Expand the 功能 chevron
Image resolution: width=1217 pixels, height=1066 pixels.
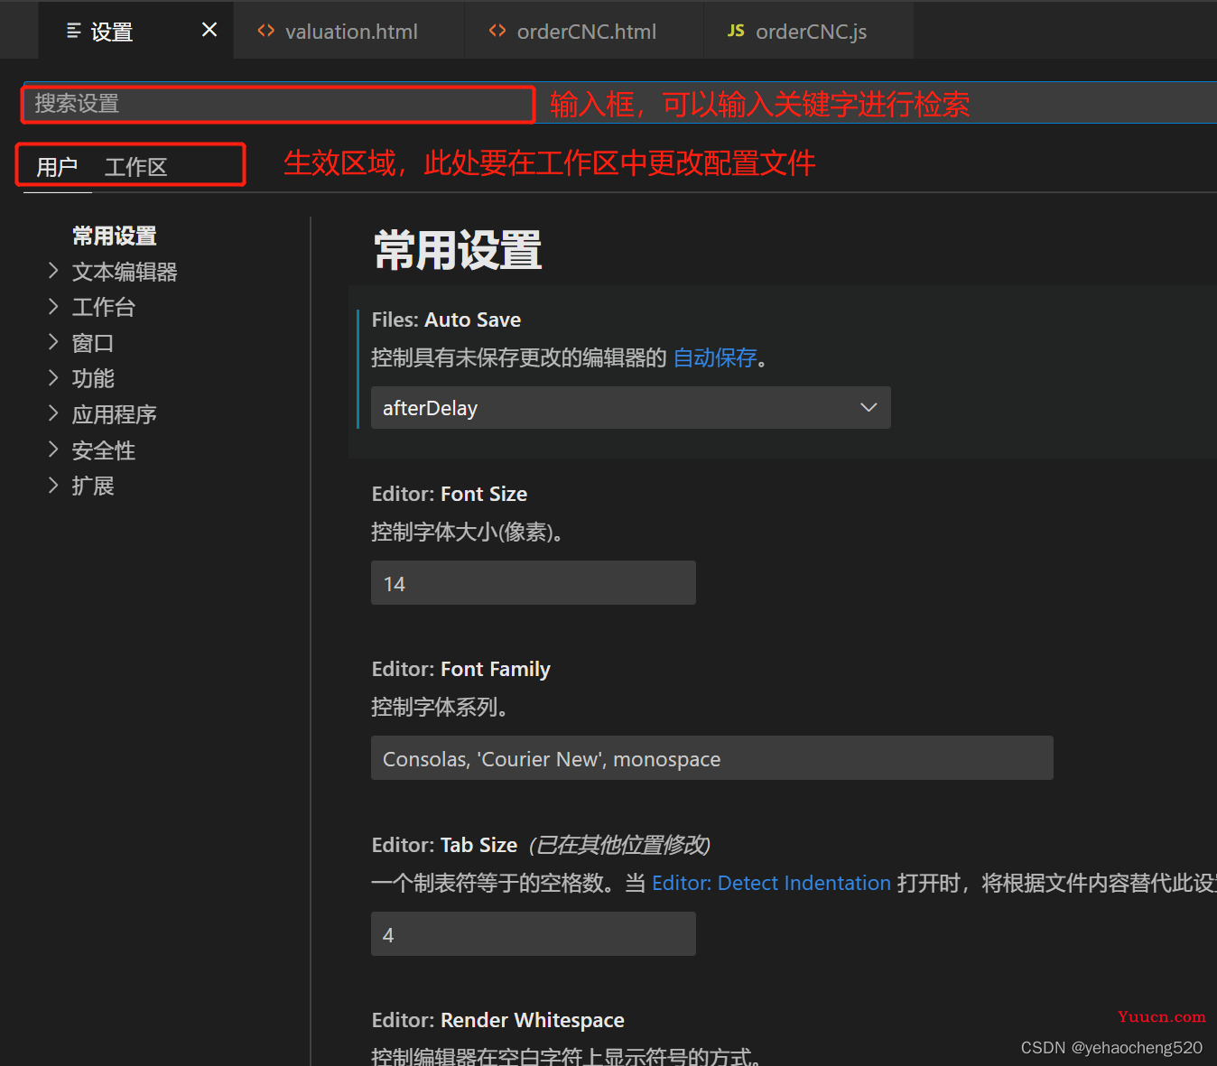coord(53,377)
